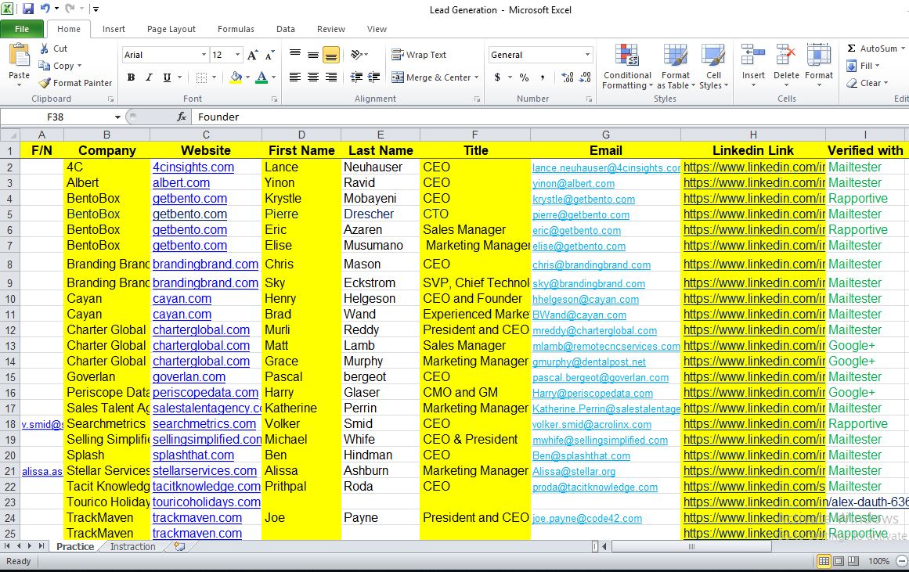
Task: Switch to the Data ribbon tab
Action: point(285,29)
